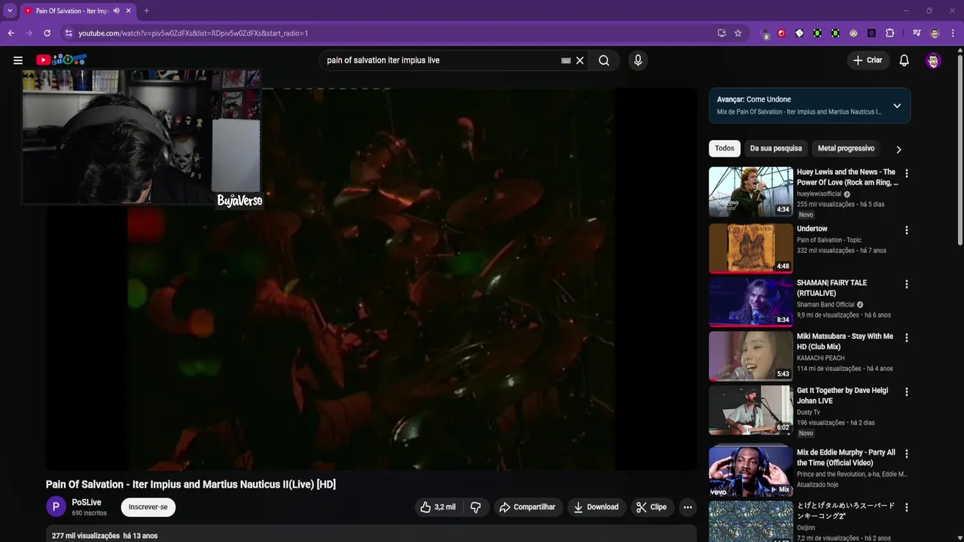The image size is (964, 542).
Task: Reload the page with refresh icon
Action: 47,33
